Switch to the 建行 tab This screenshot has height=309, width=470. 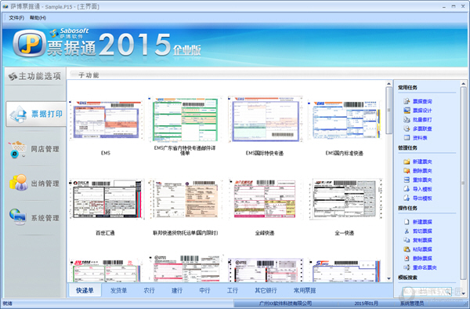tap(177, 290)
